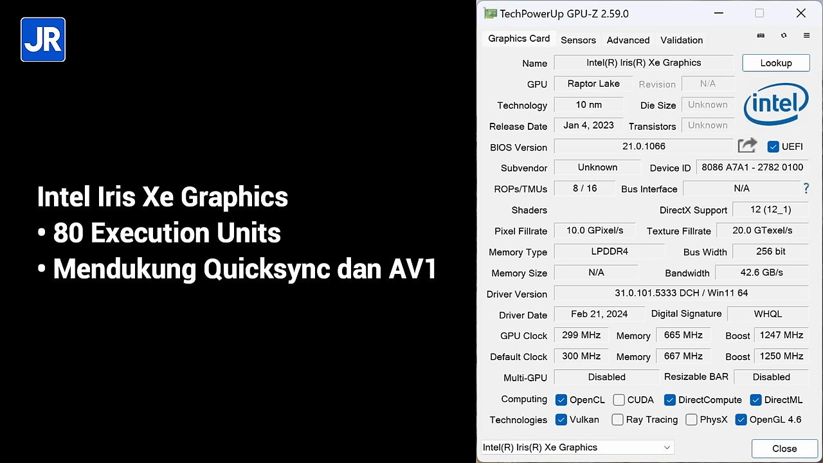This screenshot has width=823, height=463.
Task: Toggle the DirectML checkbox
Action: pyautogui.click(x=756, y=400)
